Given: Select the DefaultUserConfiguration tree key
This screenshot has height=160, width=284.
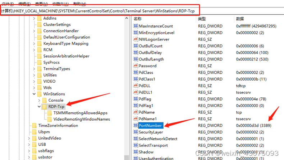Looking at the screenshot, I should pos(67,37).
